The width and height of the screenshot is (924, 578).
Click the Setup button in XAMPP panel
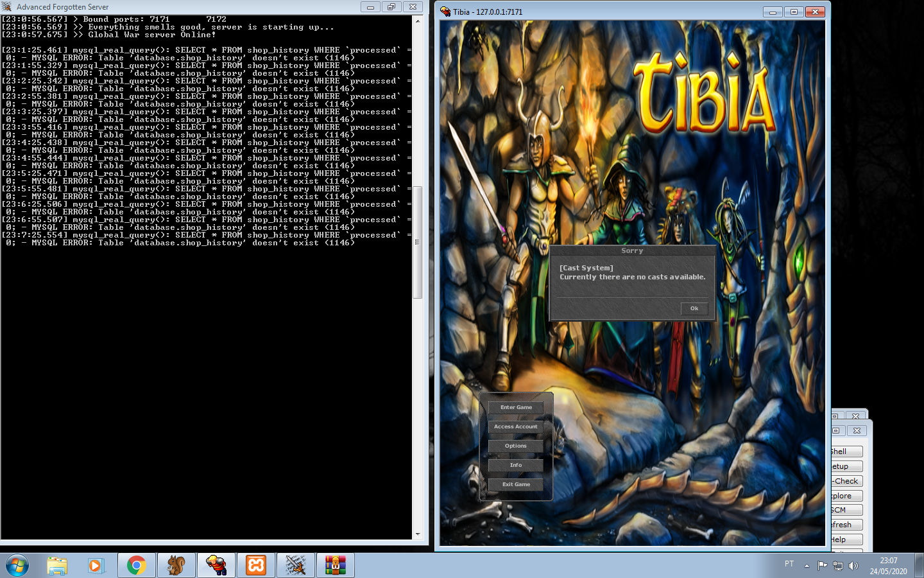(x=847, y=466)
